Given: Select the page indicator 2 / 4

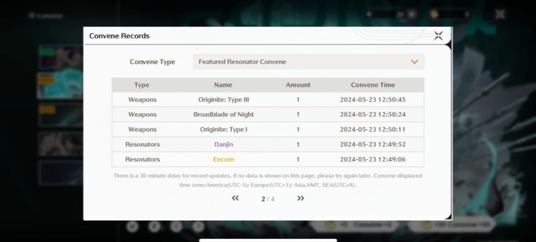Looking at the screenshot, I should (267, 199).
